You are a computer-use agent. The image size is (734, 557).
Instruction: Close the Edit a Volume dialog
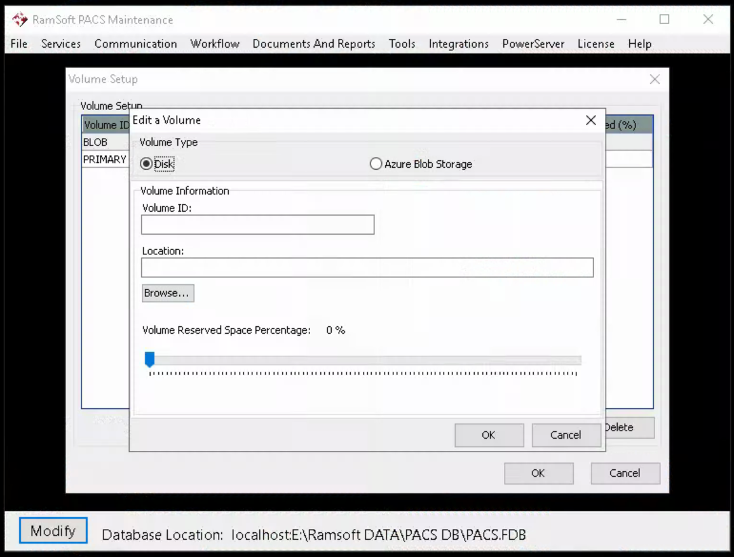pyautogui.click(x=590, y=120)
